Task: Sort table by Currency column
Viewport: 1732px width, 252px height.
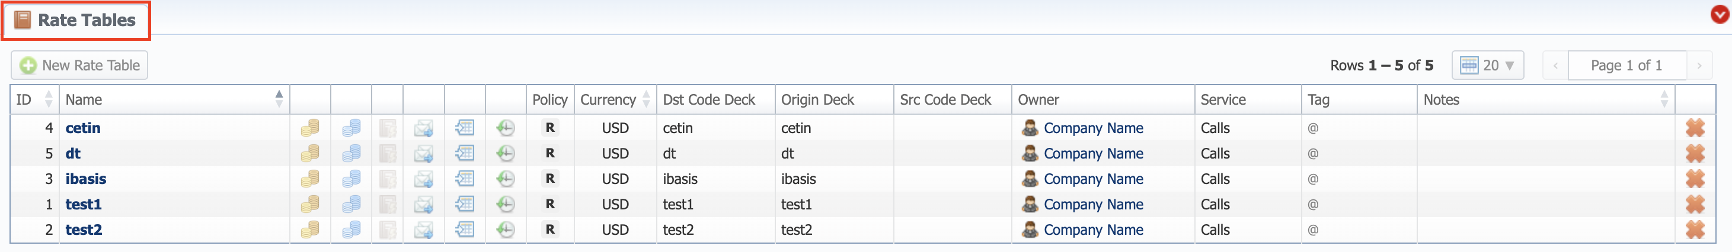Action: (x=646, y=99)
